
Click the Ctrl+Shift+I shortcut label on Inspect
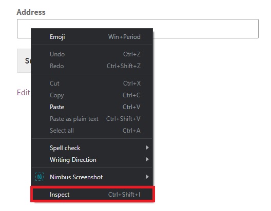pos(124,195)
